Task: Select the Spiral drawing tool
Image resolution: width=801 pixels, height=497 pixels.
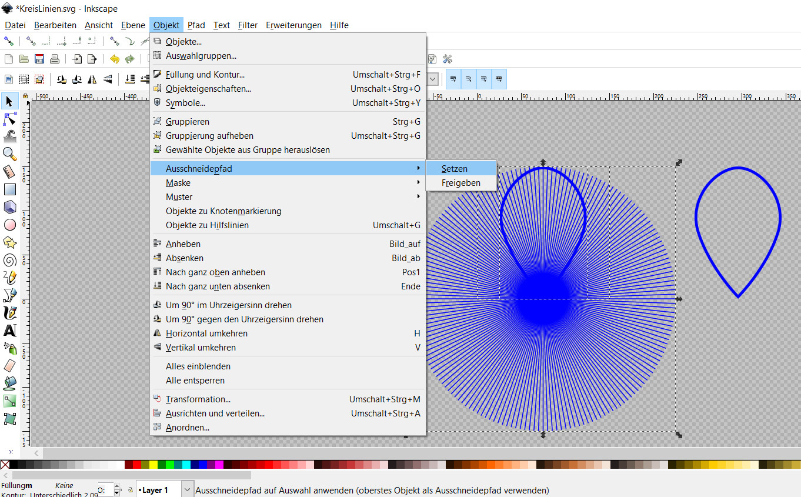Action: (x=9, y=260)
